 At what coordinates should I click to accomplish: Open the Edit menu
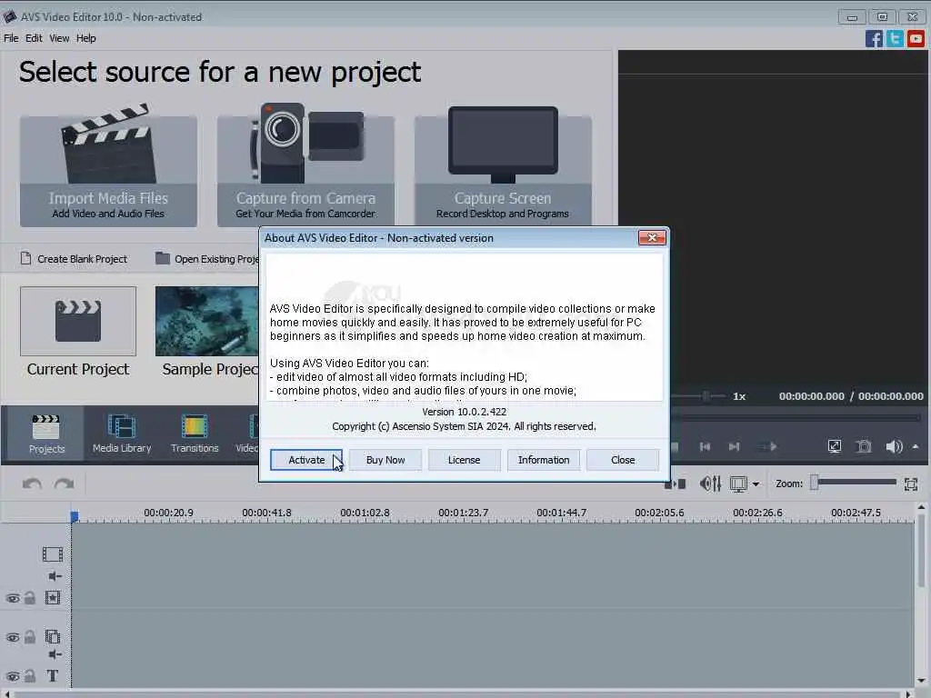[34, 38]
